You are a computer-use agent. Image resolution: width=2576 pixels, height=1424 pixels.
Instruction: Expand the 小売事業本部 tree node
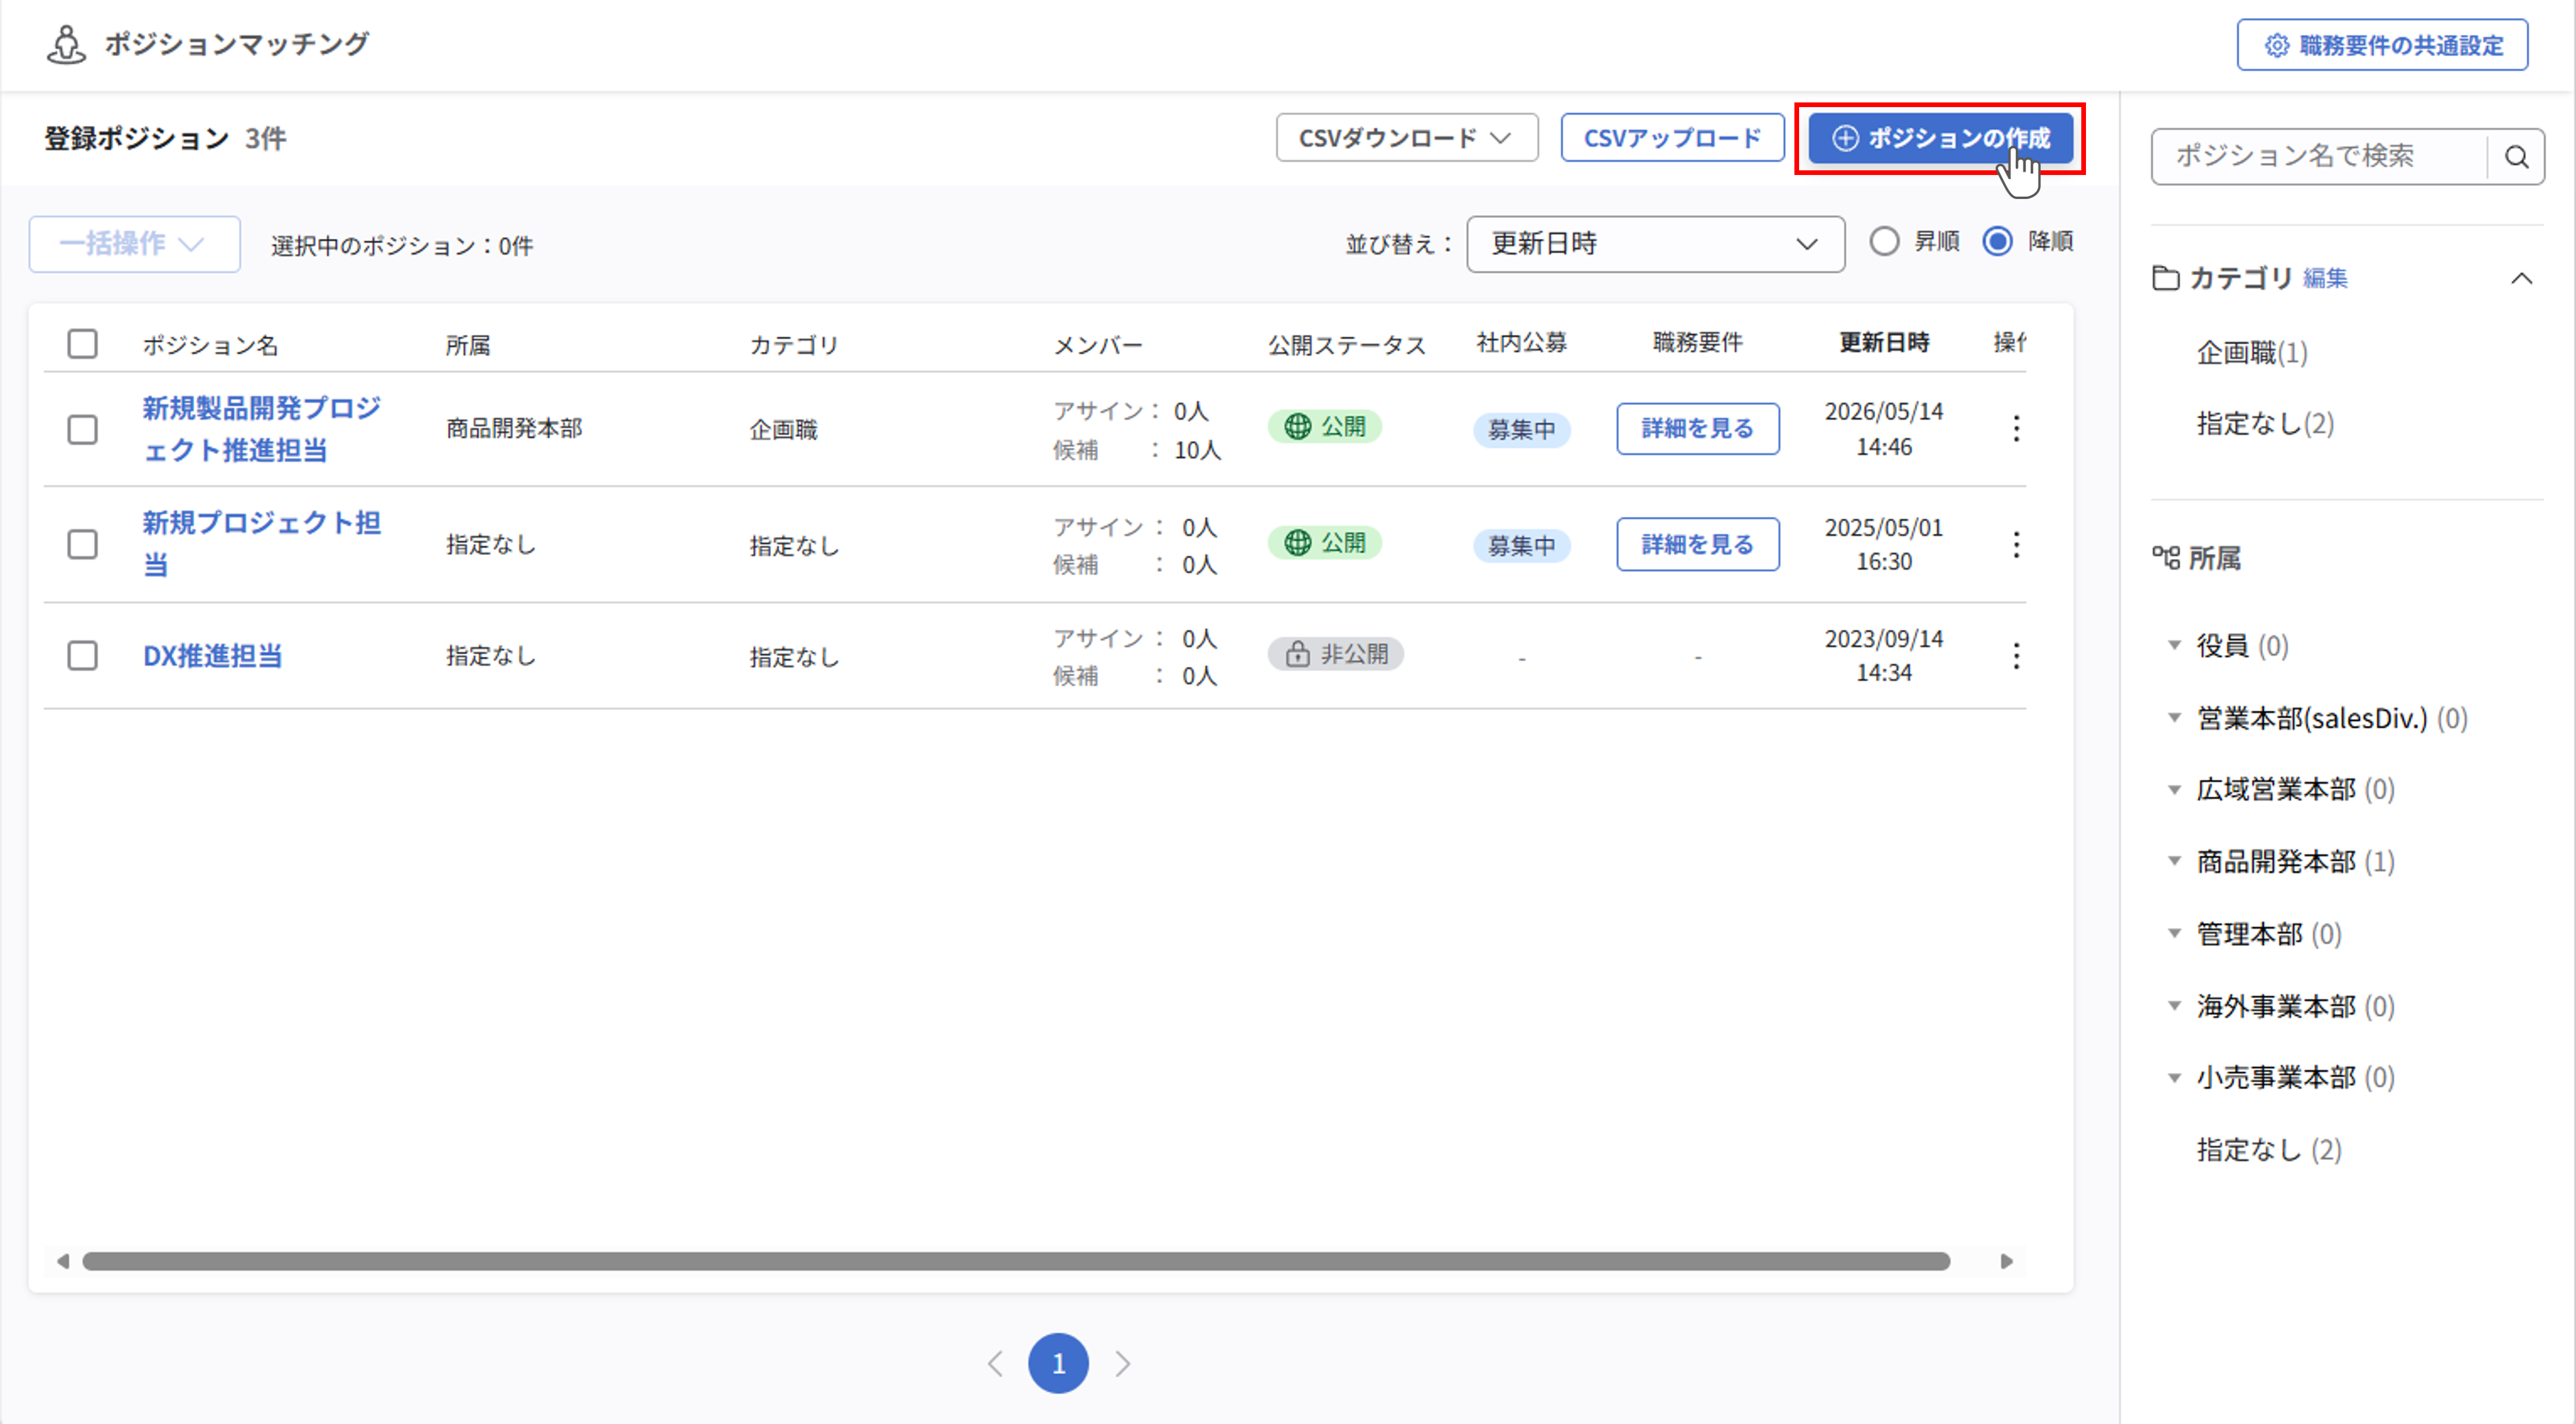[2173, 1078]
